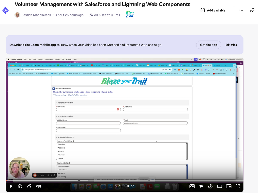Mute the video volume
The height and width of the screenshot is (193, 258).
(39, 186)
